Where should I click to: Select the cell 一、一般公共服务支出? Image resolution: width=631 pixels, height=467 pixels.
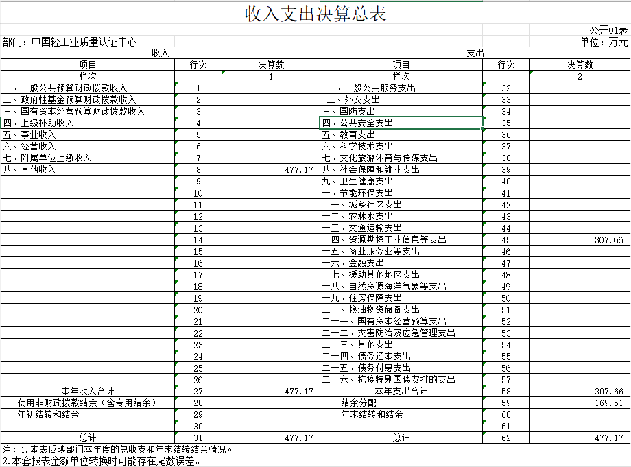point(401,88)
